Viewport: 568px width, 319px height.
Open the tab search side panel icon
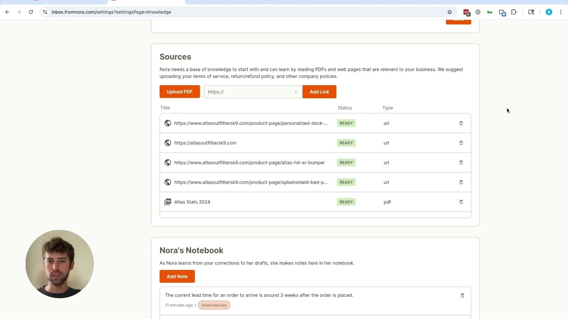[531, 12]
